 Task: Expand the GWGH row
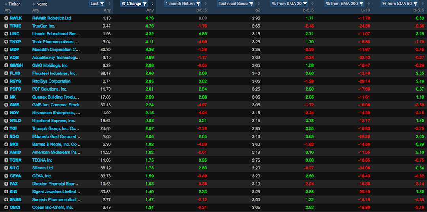(x=6, y=65)
